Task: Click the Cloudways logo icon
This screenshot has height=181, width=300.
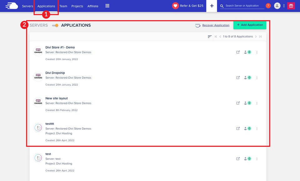Action: pyautogui.click(x=12, y=6)
